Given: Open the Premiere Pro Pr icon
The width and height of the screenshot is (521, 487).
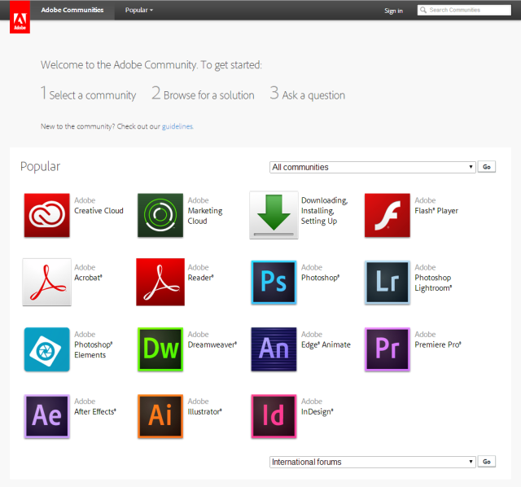Looking at the screenshot, I should [x=387, y=349].
